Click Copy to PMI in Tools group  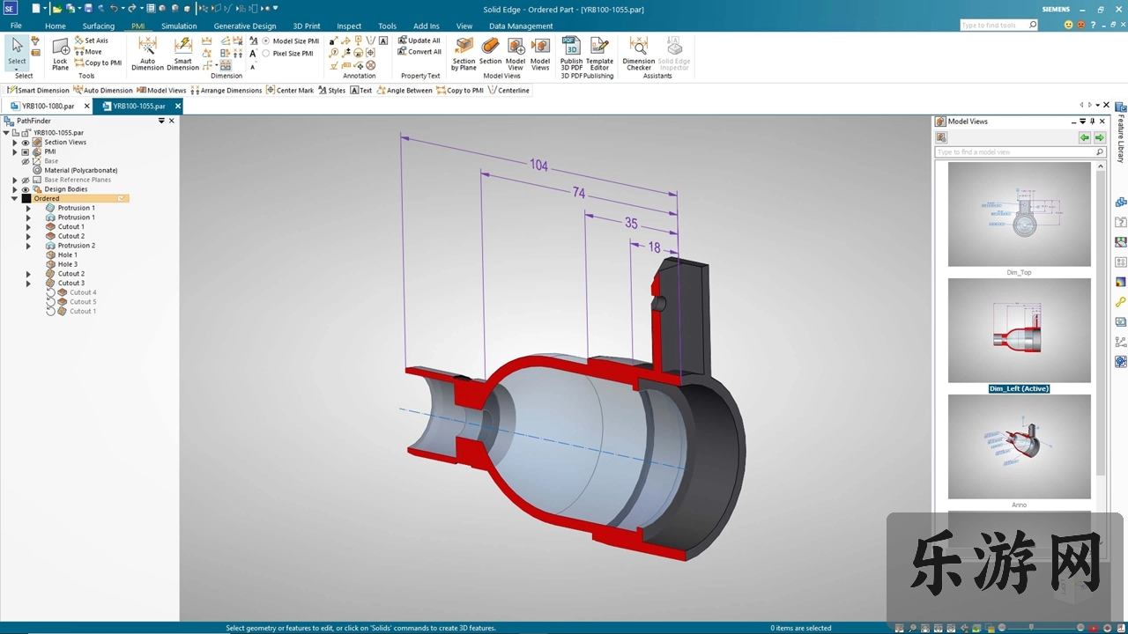point(98,63)
